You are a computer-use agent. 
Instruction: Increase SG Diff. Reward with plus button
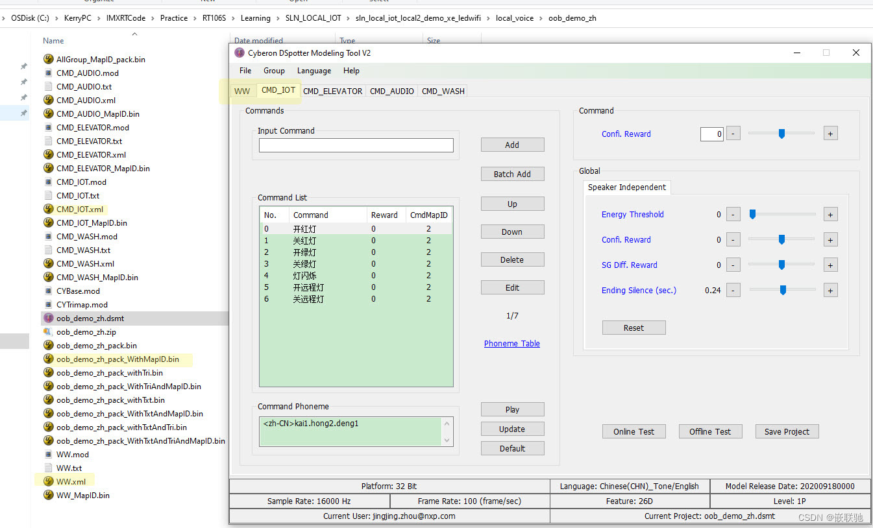830,265
